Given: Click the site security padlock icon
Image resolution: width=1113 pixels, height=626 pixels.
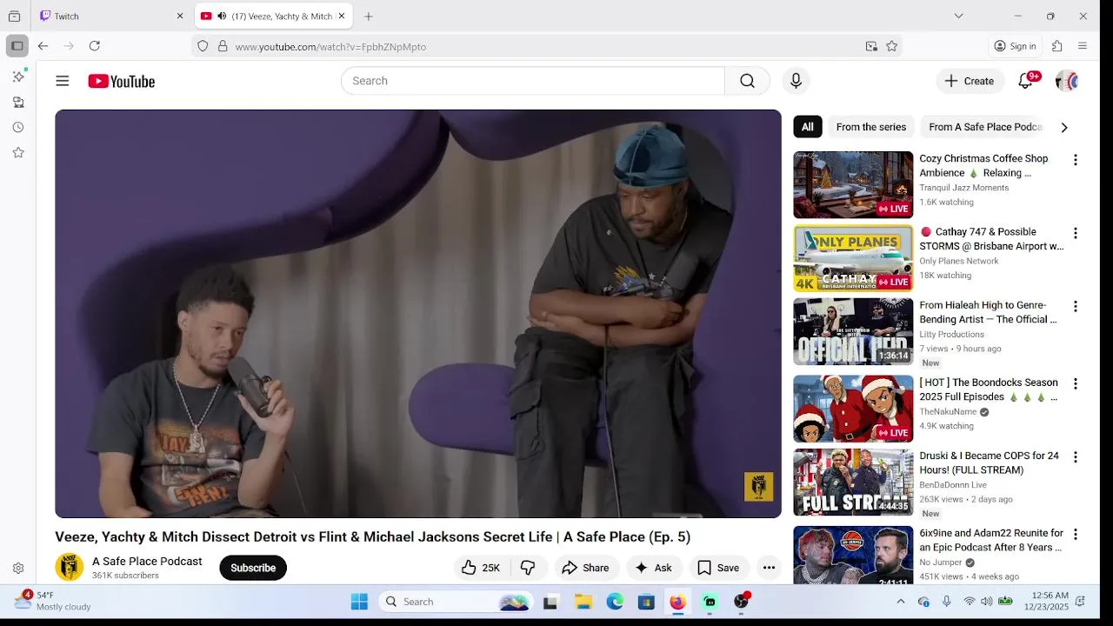Looking at the screenshot, I should coord(223,46).
